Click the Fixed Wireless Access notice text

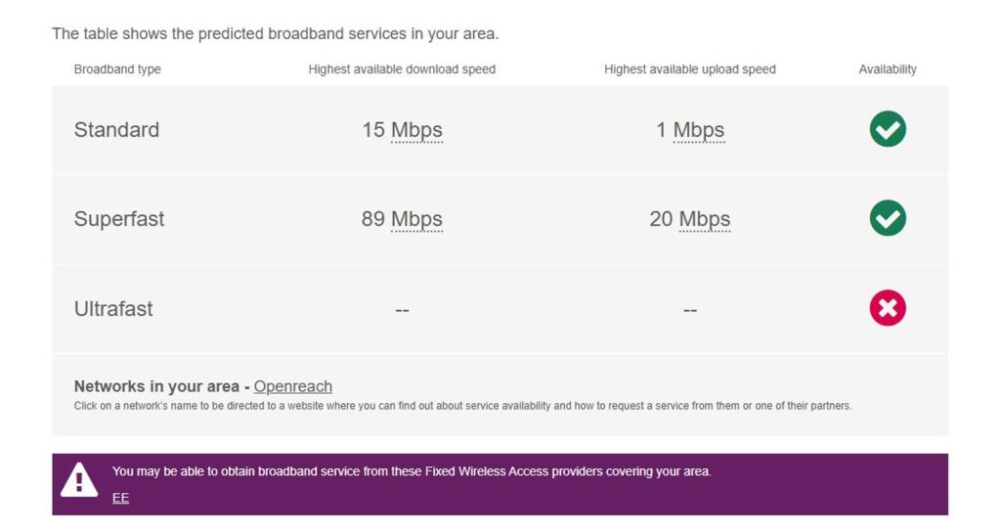click(412, 471)
